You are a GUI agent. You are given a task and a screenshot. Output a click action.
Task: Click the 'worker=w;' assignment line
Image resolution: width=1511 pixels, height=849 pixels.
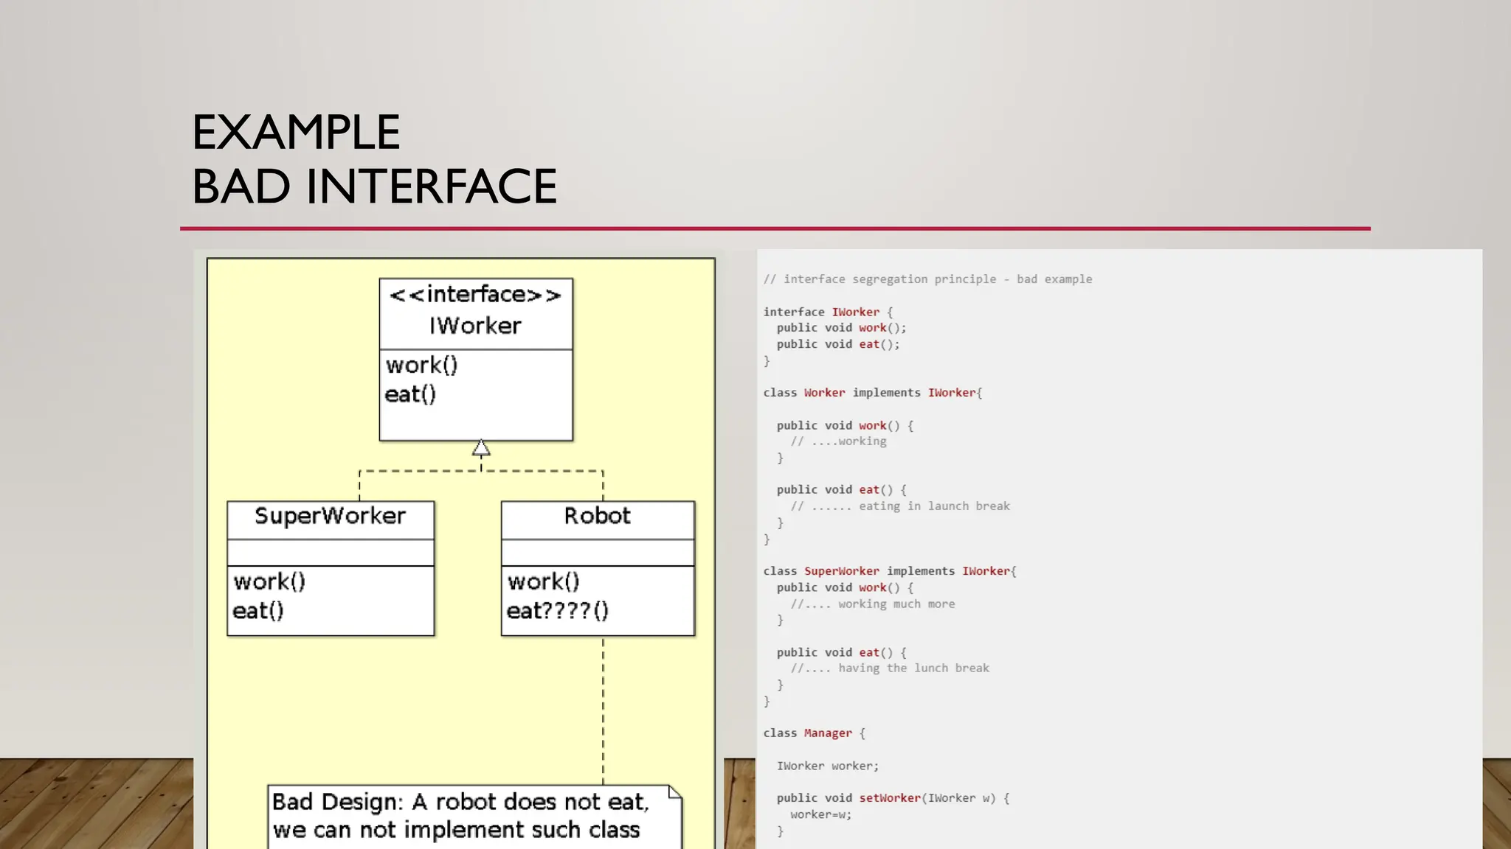(x=820, y=814)
